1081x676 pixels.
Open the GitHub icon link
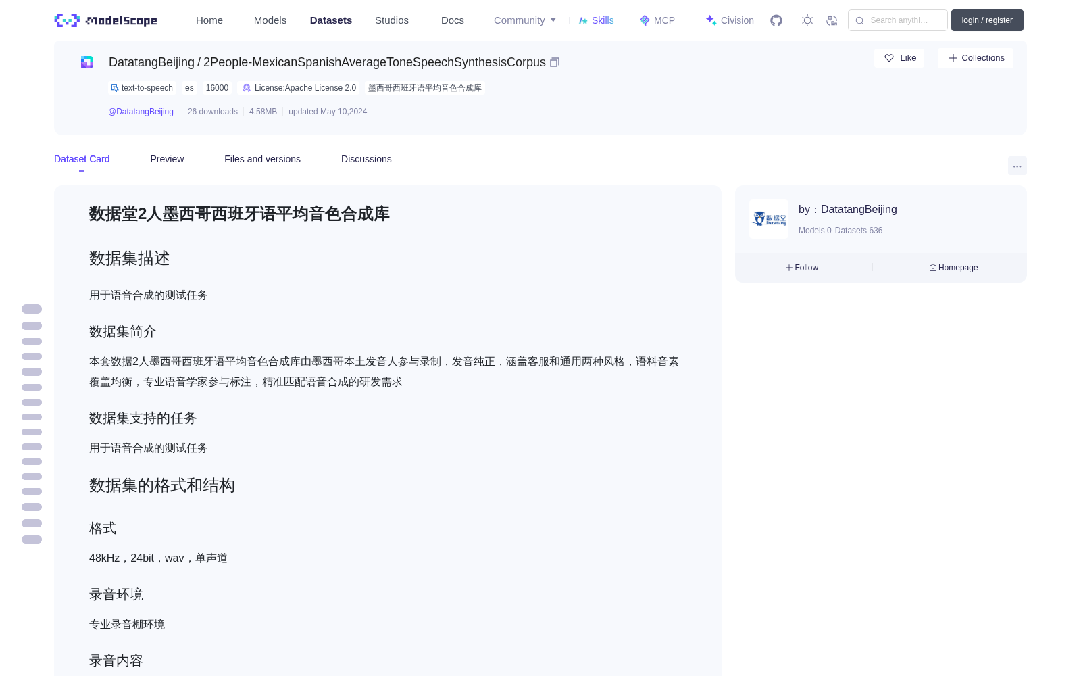tap(776, 20)
